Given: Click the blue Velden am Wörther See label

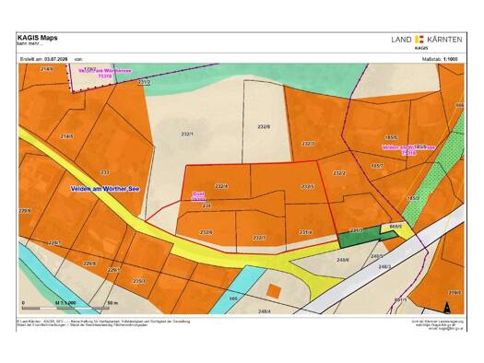Looking at the screenshot, I should tap(105, 189).
